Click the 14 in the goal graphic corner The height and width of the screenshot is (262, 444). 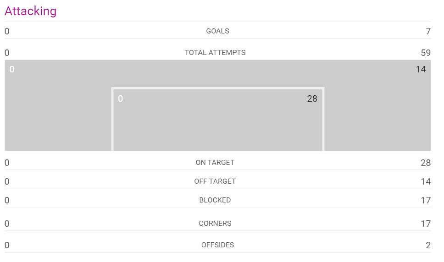click(421, 69)
